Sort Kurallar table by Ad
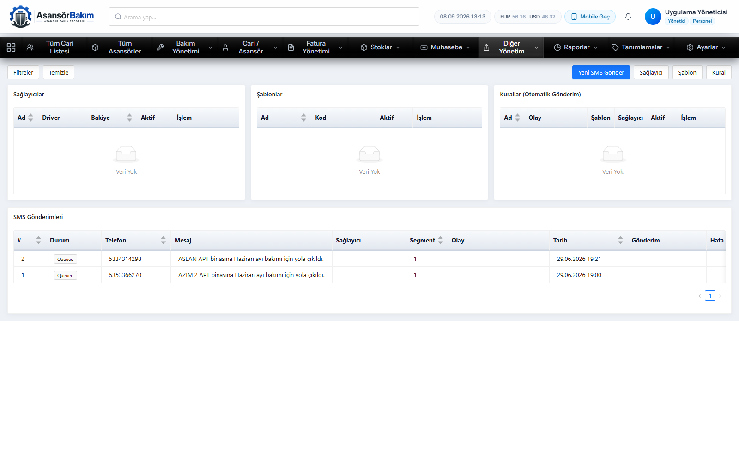This screenshot has width=739, height=461. point(517,118)
